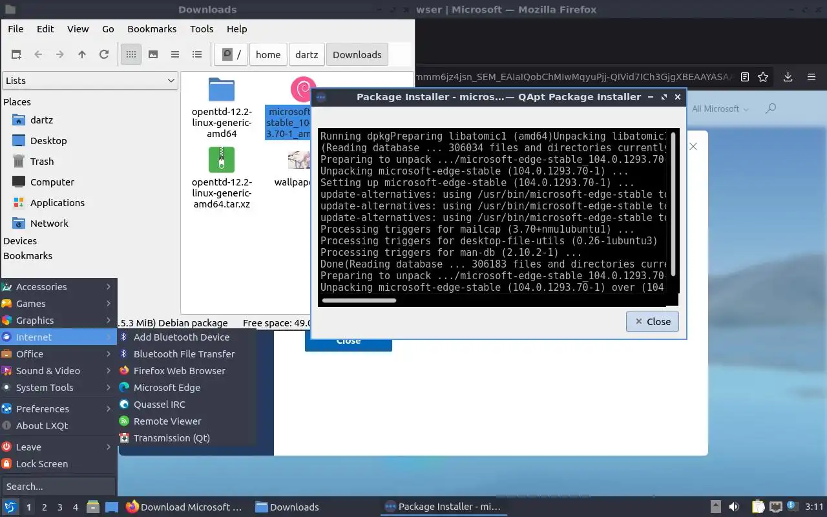
Task: Launch Add Bluetooth Device
Action: (x=187, y=337)
